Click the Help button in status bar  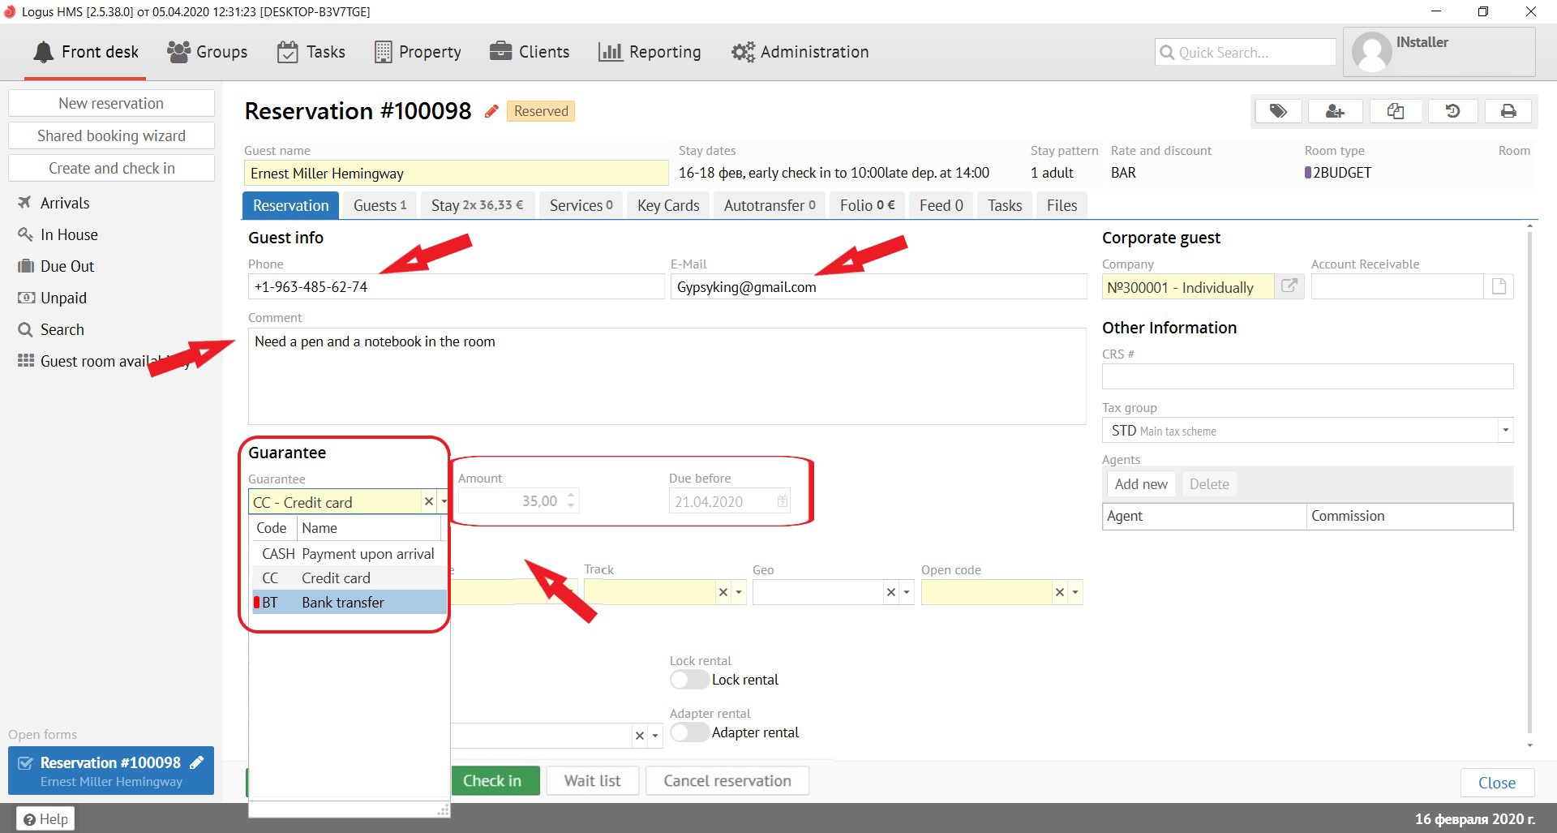[x=45, y=818]
